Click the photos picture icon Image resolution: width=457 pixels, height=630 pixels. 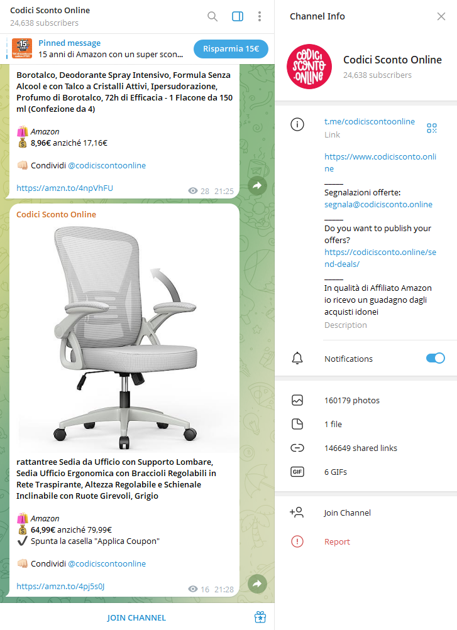click(x=297, y=400)
